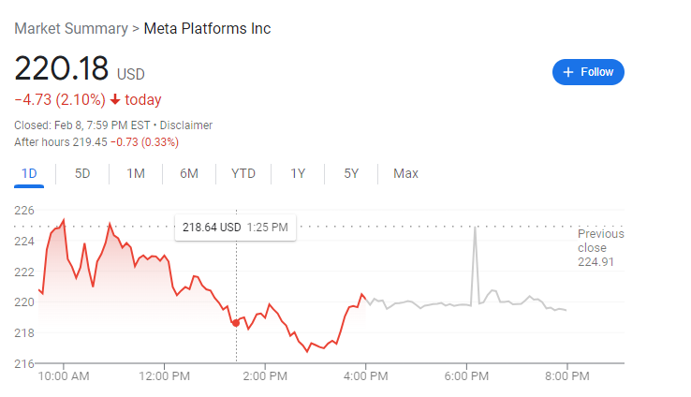691x397 pixels.
Task: Open the Disclaimer link
Action: click(x=186, y=125)
